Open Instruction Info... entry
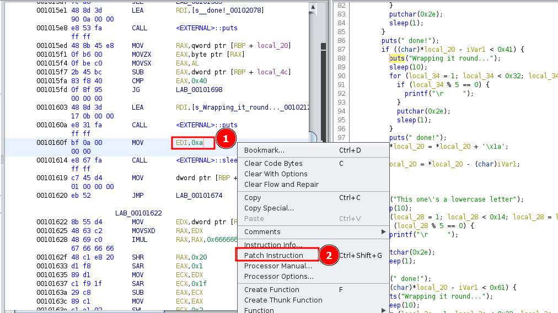The width and height of the screenshot is (558, 313). (x=273, y=245)
